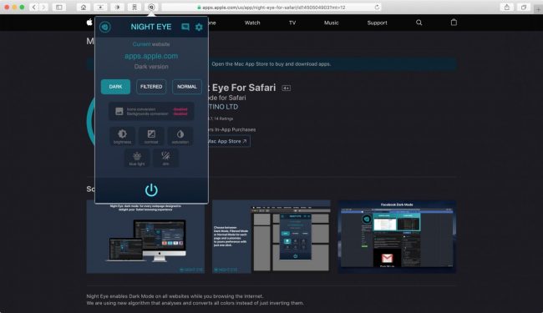Open the Apple logo homepage link

(89, 23)
